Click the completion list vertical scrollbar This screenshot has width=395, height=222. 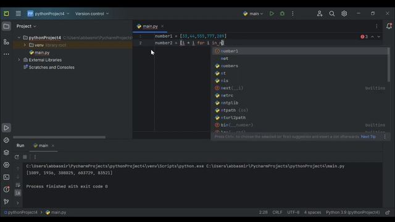tap(389, 65)
